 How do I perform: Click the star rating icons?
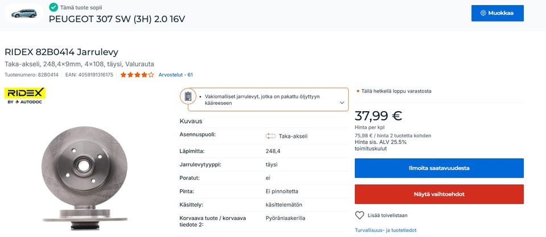[x=136, y=75]
